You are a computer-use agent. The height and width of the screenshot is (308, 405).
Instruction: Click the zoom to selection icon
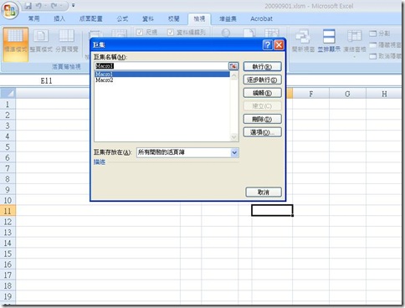point(272,33)
